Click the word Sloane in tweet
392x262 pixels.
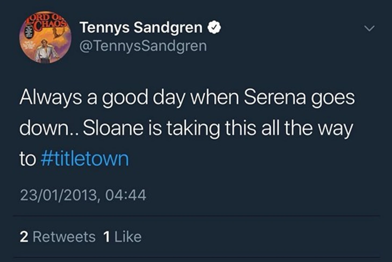[113, 128]
